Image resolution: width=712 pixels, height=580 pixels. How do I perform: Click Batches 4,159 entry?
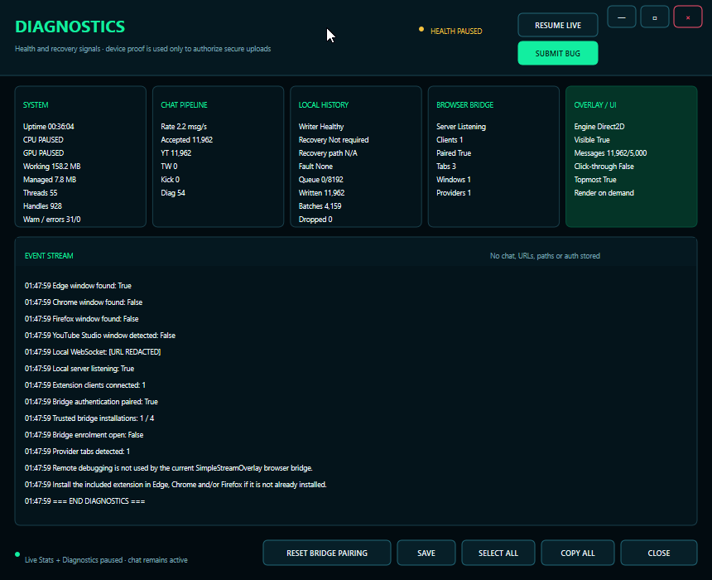coord(320,206)
